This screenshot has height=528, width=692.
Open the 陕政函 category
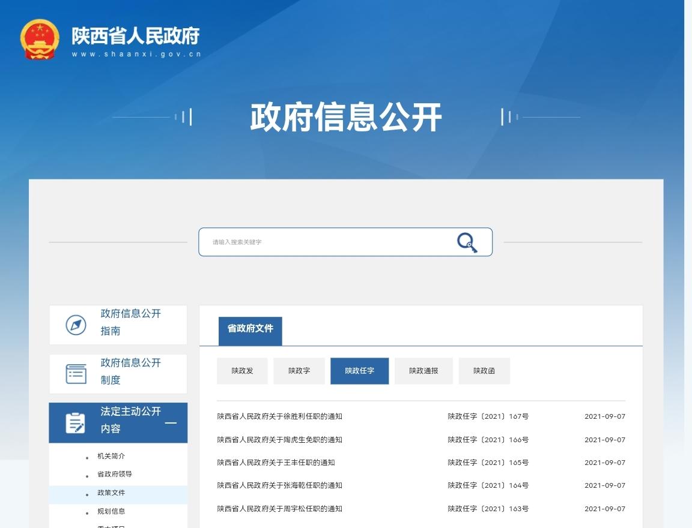(x=484, y=371)
